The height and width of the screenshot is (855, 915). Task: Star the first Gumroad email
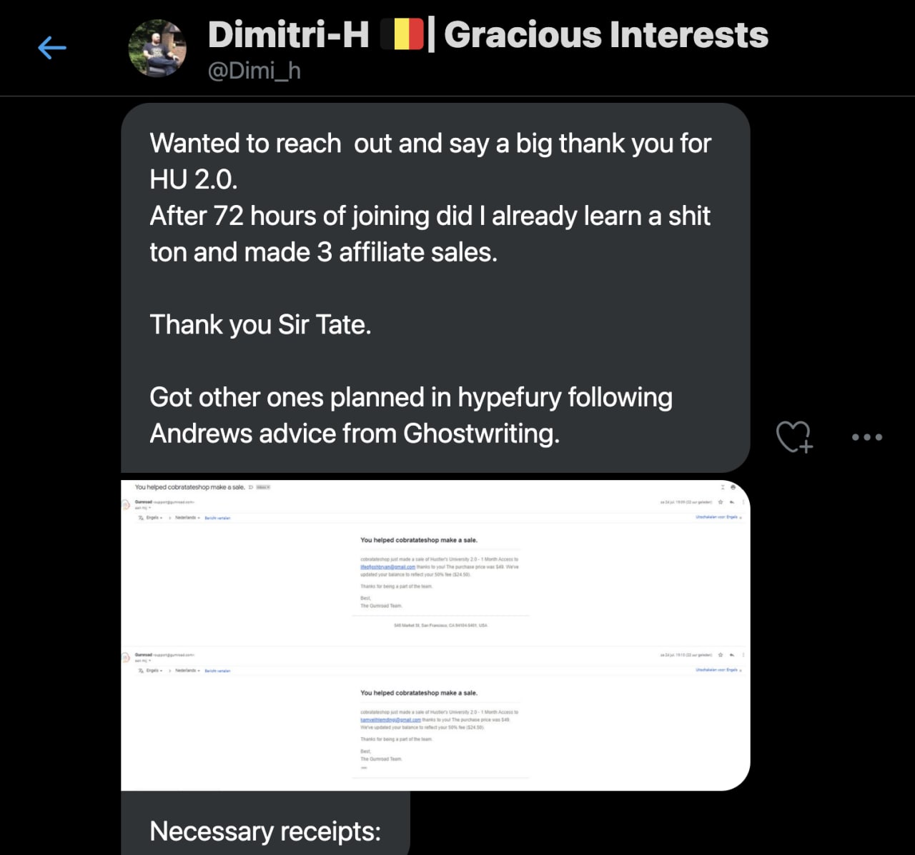(x=721, y=502)
